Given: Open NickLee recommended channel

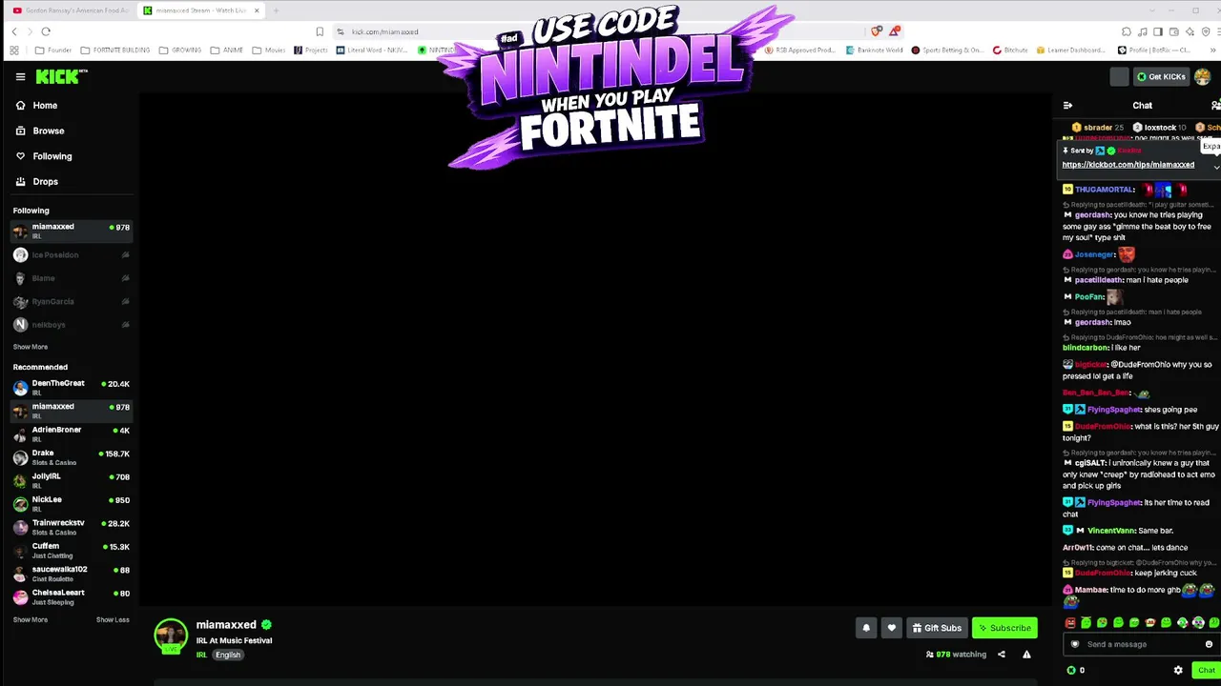Looking at the screenshot, I should click(72, 504).
